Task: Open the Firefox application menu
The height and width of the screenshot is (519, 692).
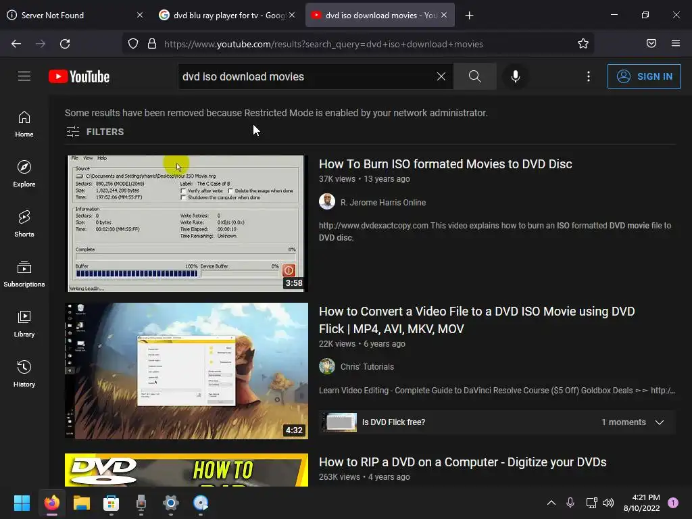Action: [x=676, y=43]
